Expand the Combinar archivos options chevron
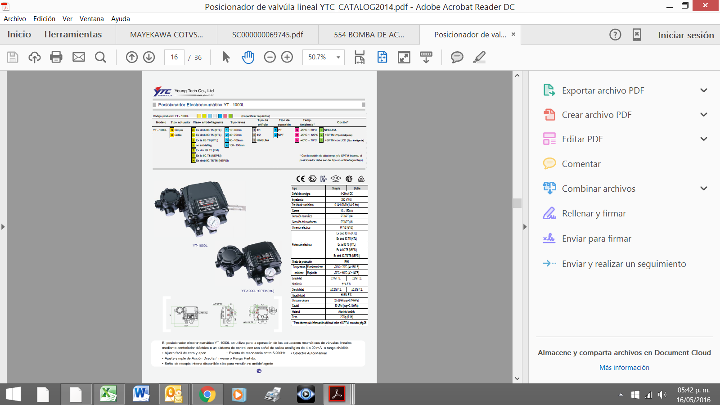This screenshot has width=720, height=405. coord(704,189)
